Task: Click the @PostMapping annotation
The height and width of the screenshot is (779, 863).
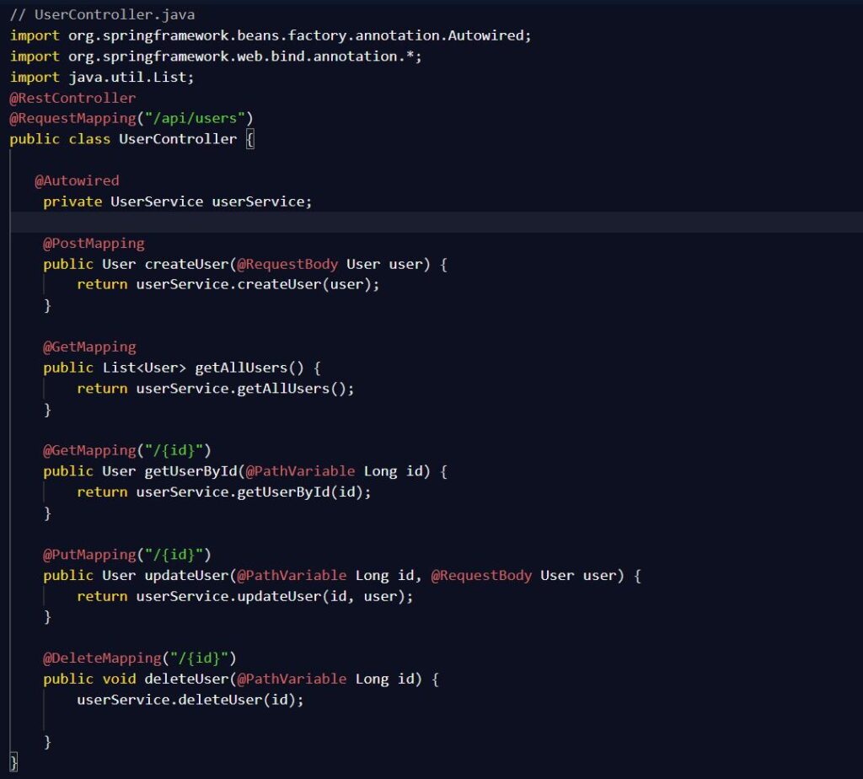Action: (94, 244)
